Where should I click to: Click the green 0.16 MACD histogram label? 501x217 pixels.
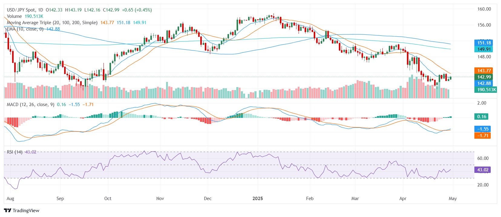(x=482, y=117)
